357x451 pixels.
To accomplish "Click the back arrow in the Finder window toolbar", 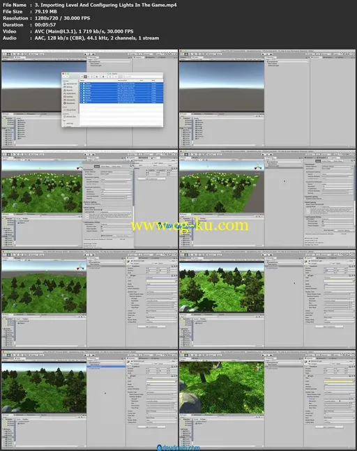I will 64,77.
